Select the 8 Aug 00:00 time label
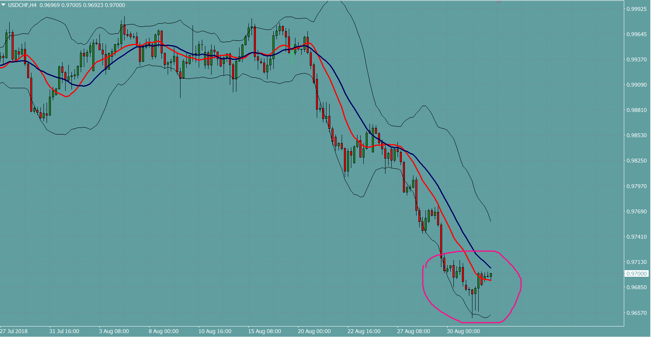This screenshot has width=651, height=337. tap(163, 331)
